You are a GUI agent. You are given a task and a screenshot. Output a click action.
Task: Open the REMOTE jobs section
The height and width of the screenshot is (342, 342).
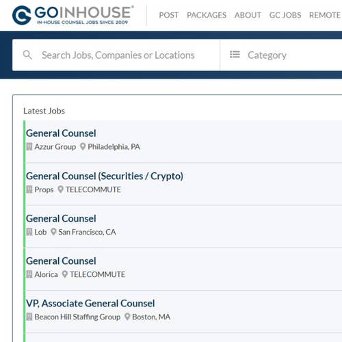point(325,15)
